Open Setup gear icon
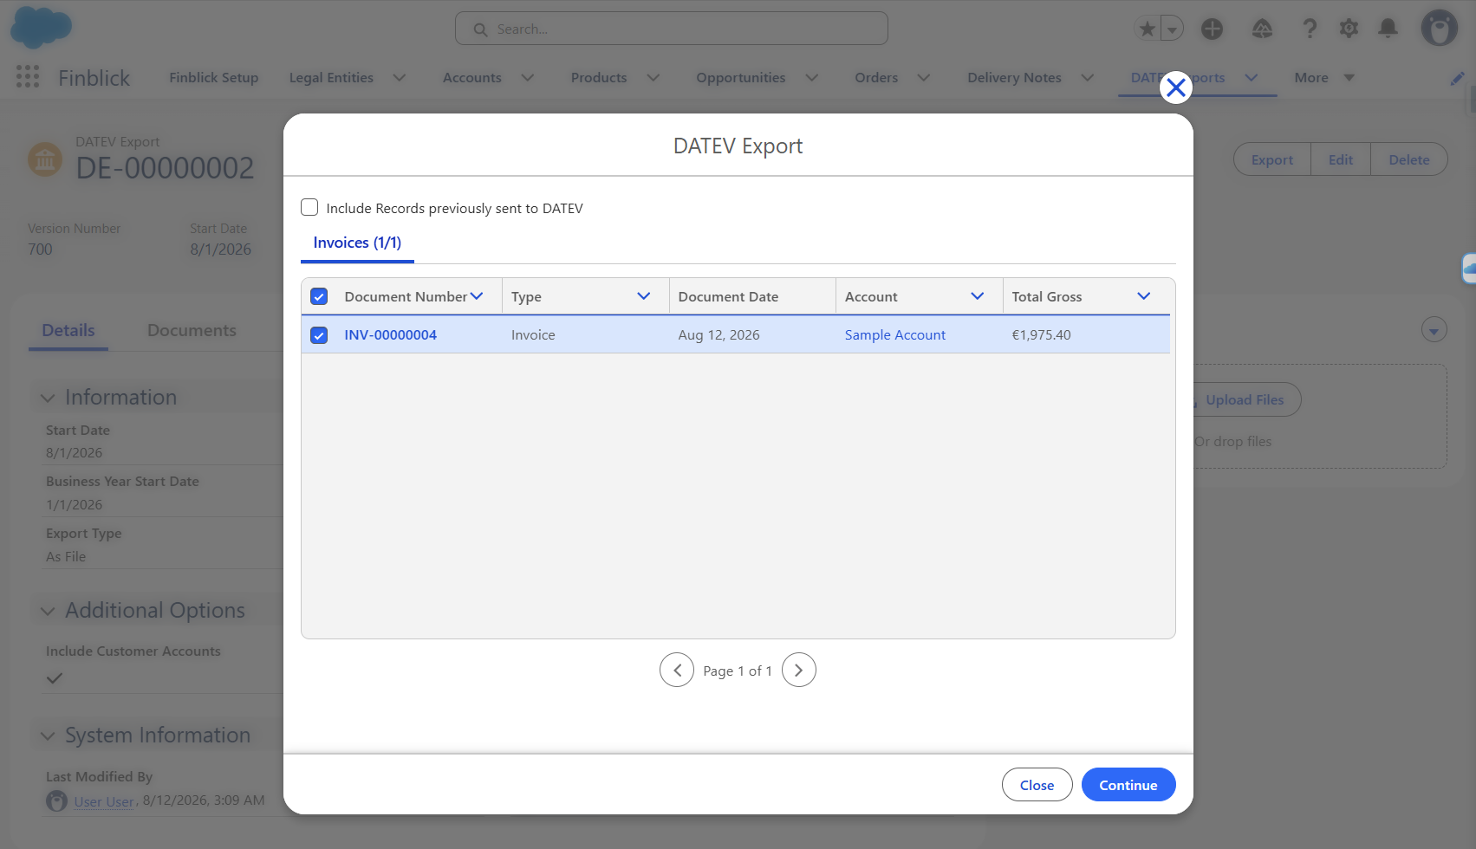This screenshot has width=1476, height=849. point(1349,29)
